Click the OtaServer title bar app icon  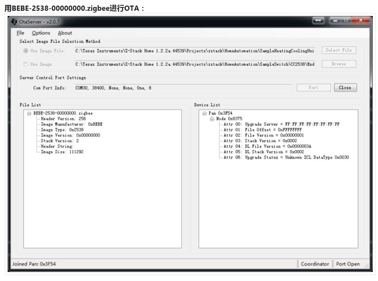point(14,22)
